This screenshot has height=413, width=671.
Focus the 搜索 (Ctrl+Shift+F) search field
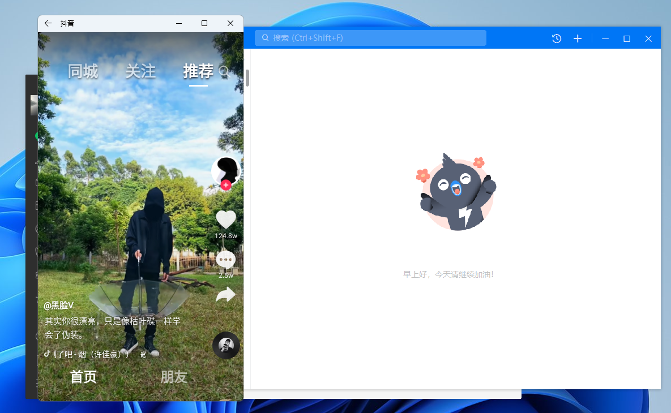point(370,38)
